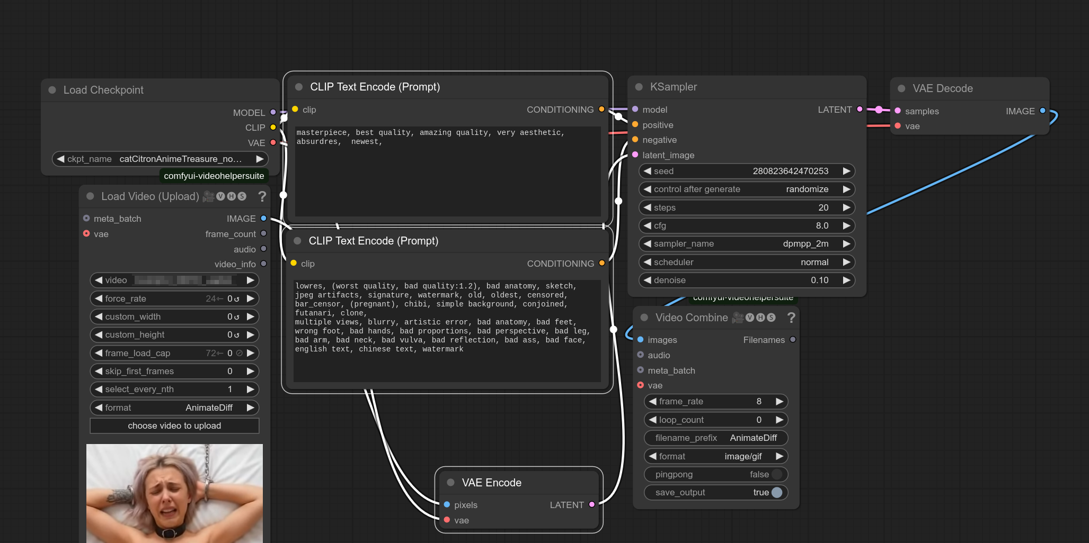Click the VAE output port on Load Checkpoint

pos(273,142)
